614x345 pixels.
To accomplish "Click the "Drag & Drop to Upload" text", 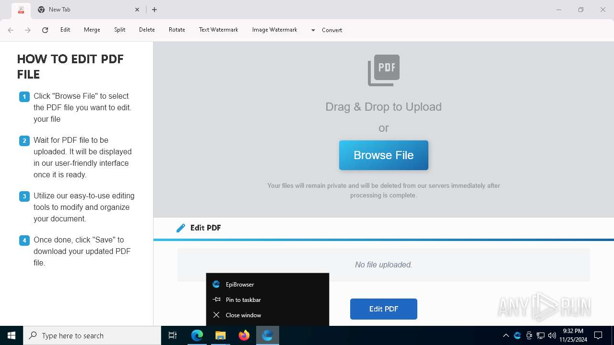I will pos(384,106).
